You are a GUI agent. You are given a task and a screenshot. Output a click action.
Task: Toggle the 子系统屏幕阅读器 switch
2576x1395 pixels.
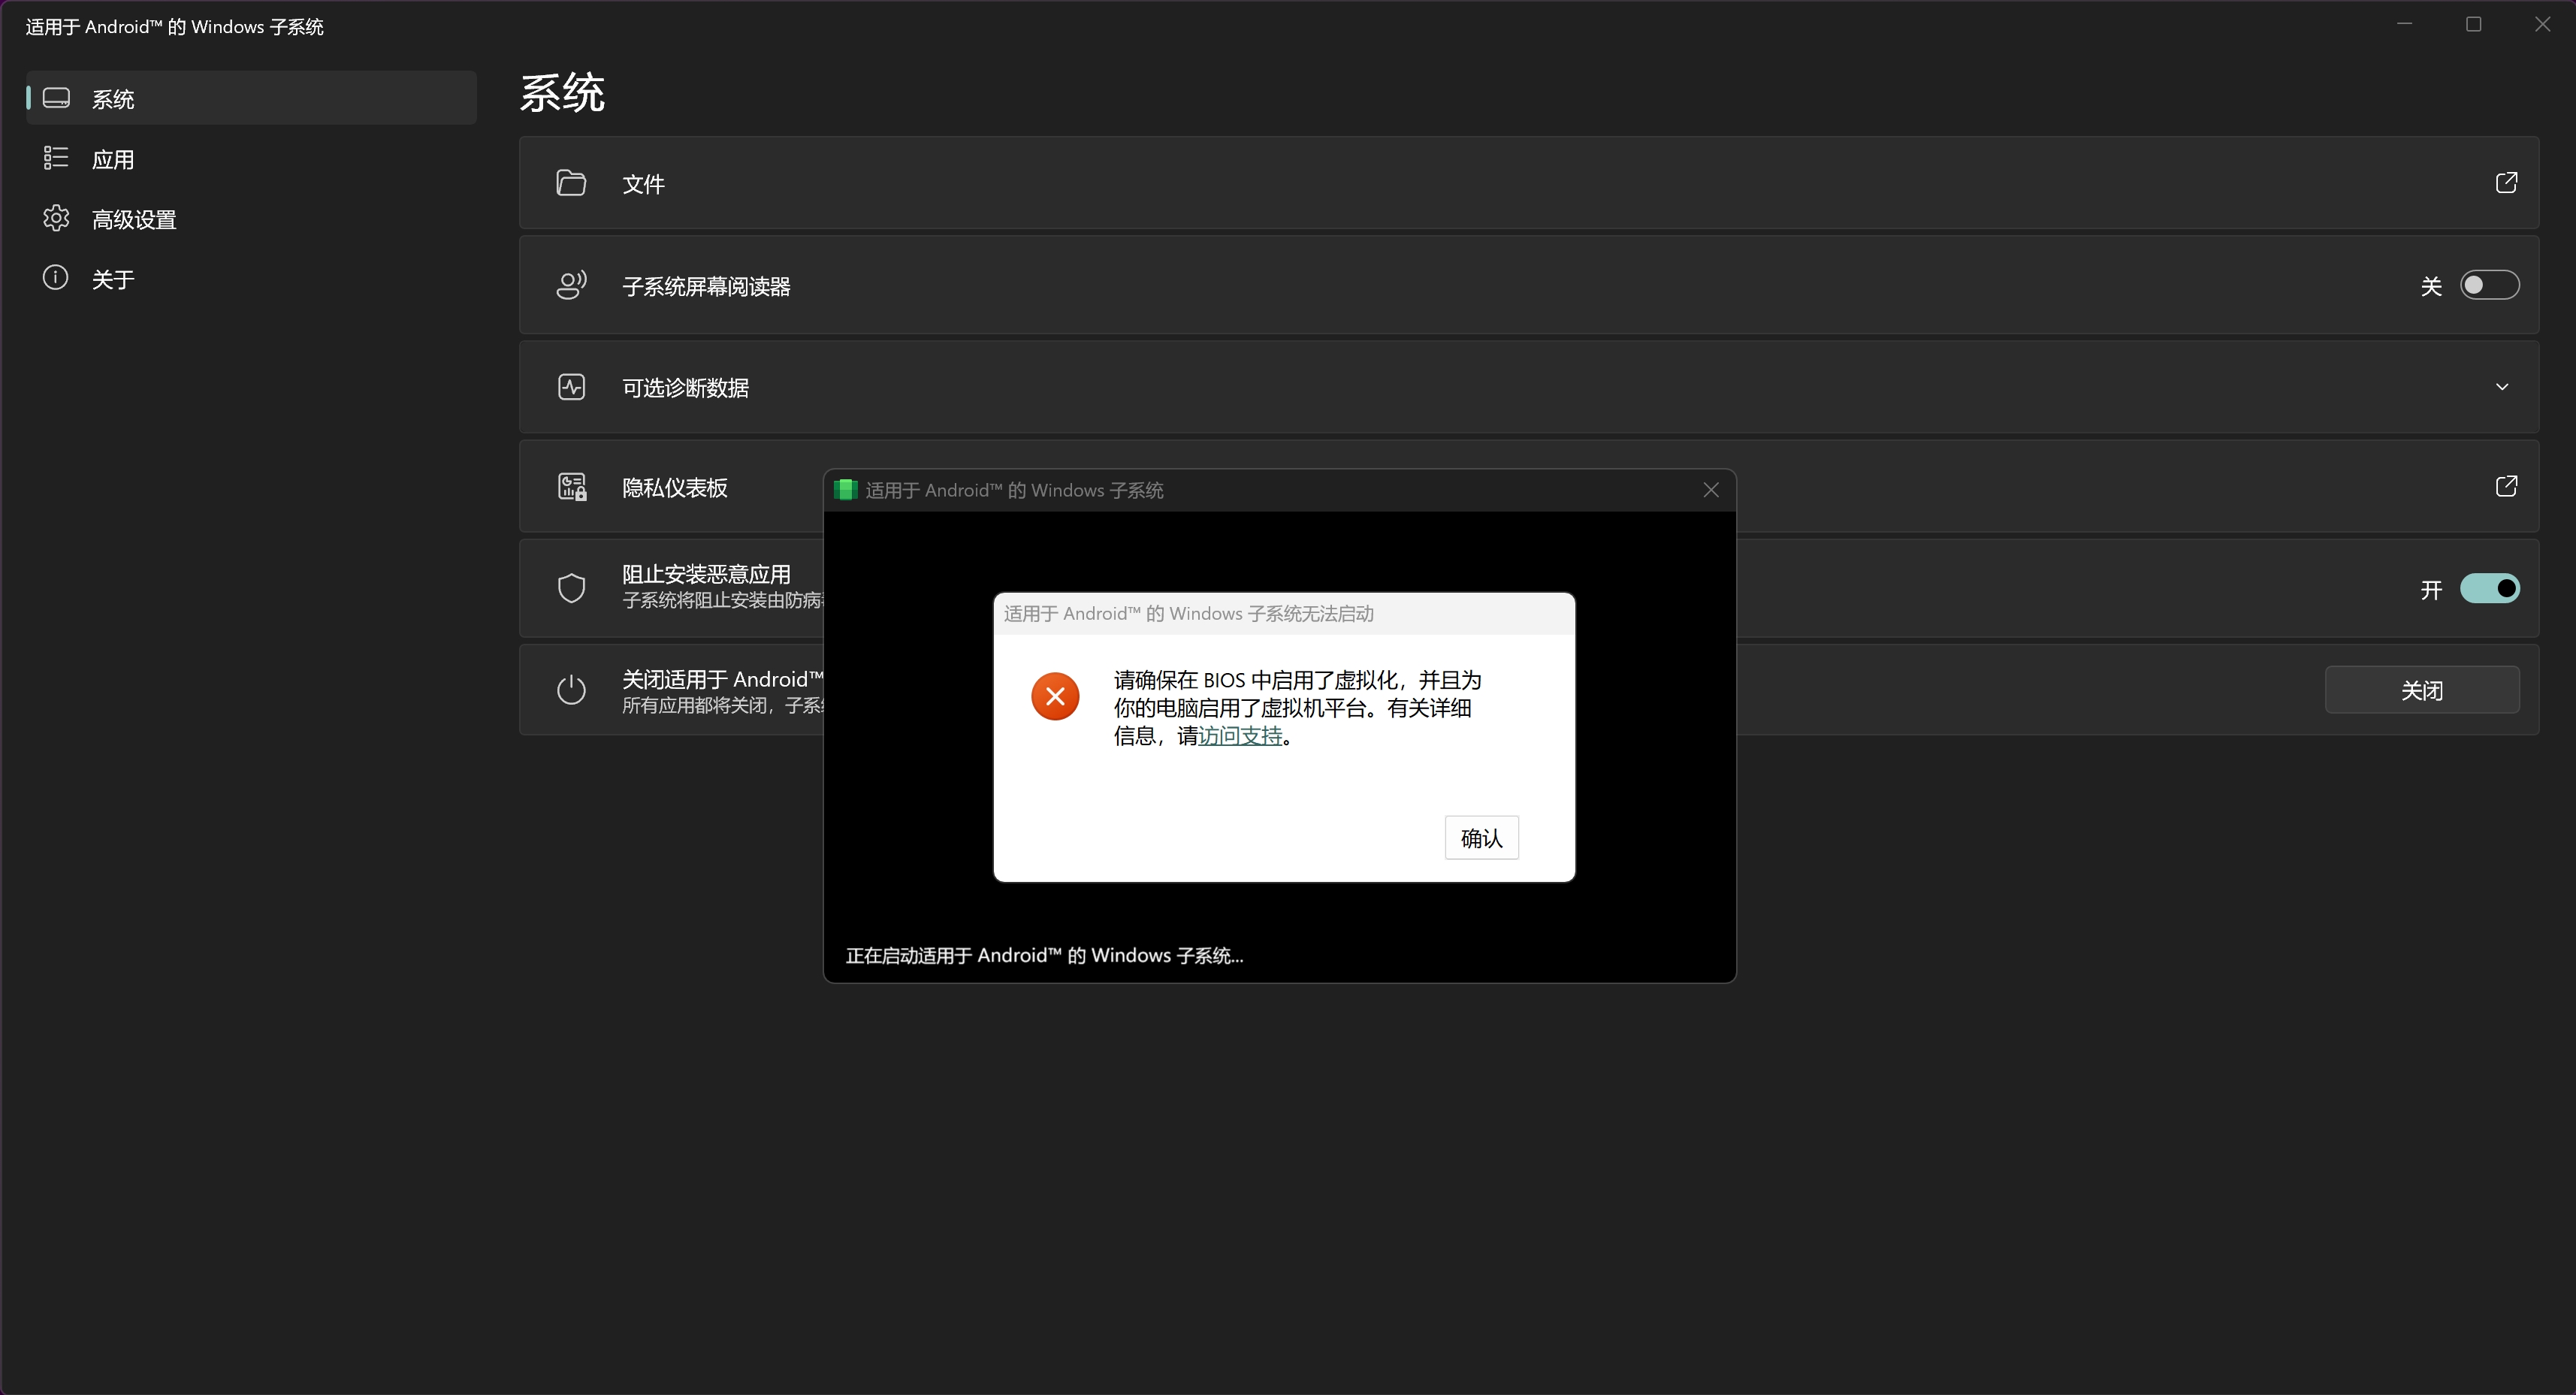tap(2489, 286)
